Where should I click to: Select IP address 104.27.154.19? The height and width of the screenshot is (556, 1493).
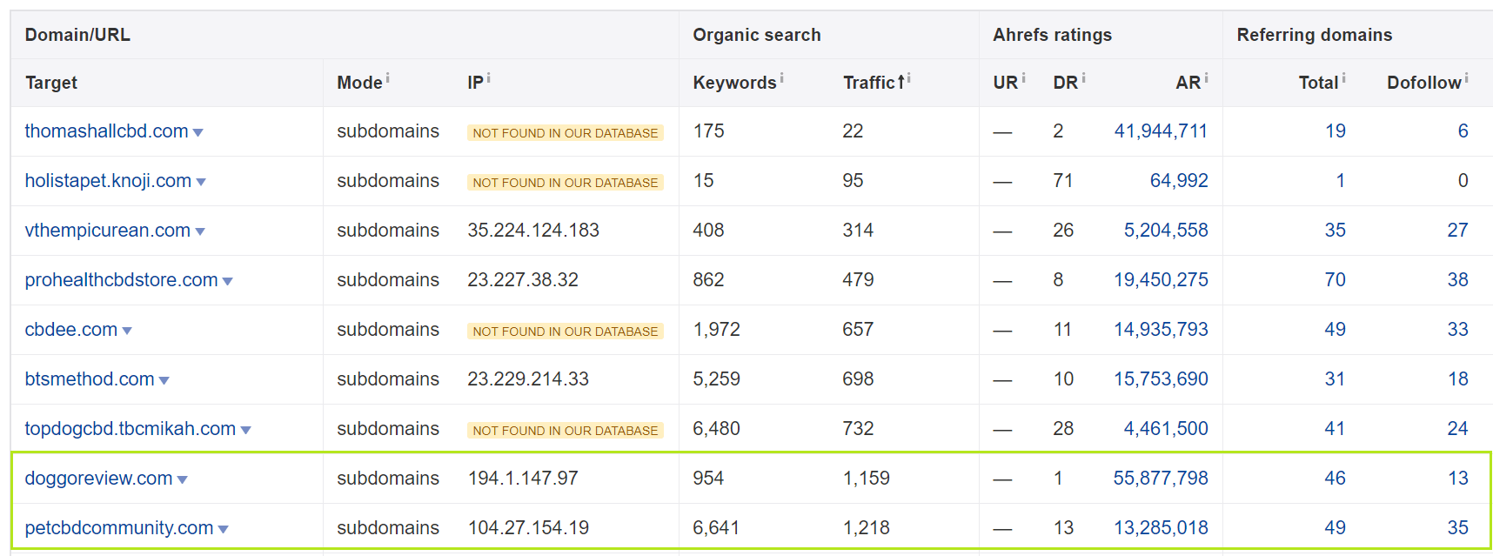pos(528,528)
